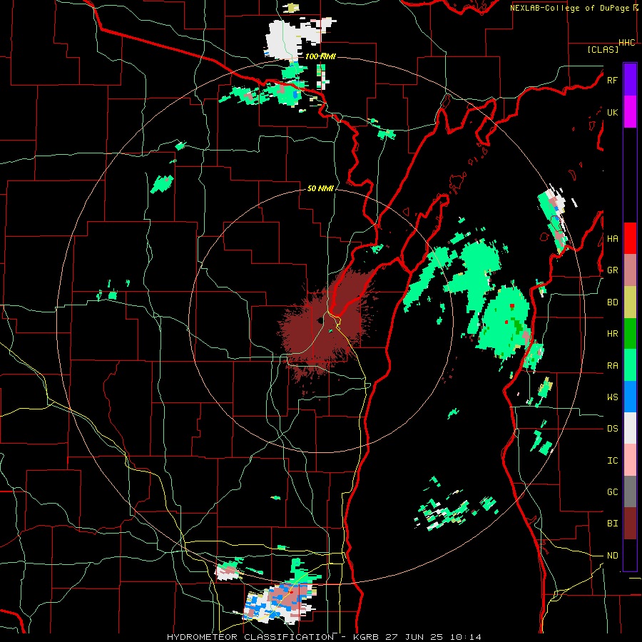642x642 pixels.
Task: Click the BI legend label
Action: pyautogui.click(x=612, y=524)
